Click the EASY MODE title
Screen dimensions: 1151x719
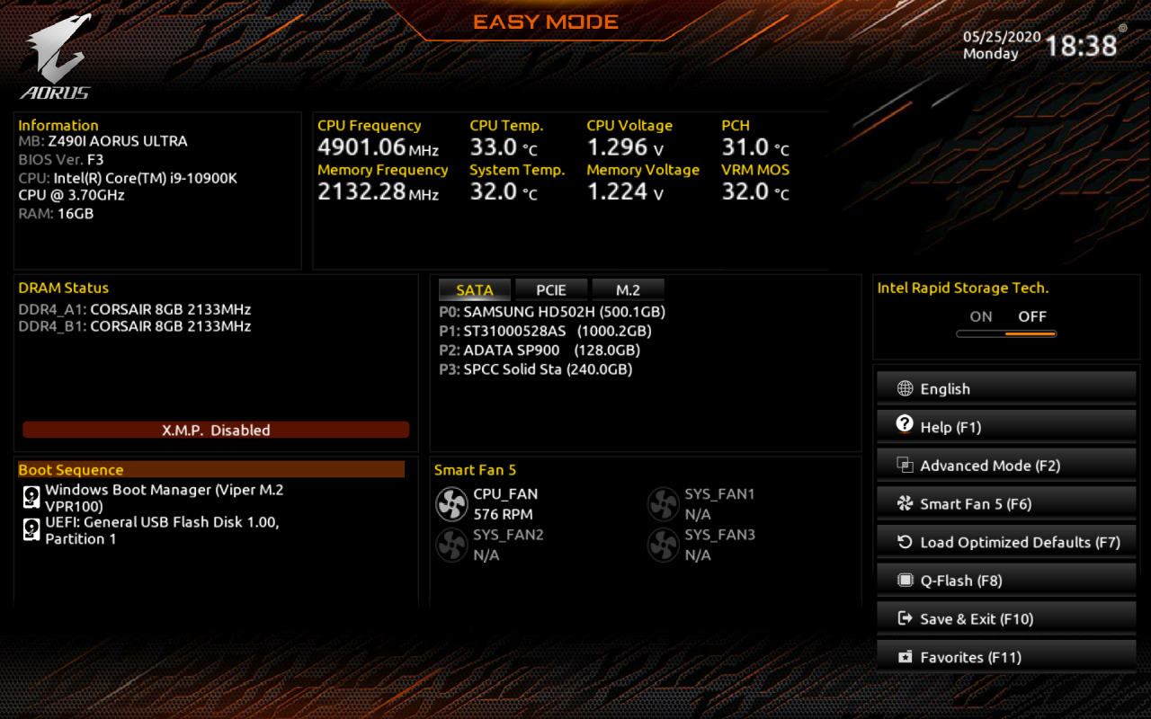pyautogui.click(x=546, y=22)
